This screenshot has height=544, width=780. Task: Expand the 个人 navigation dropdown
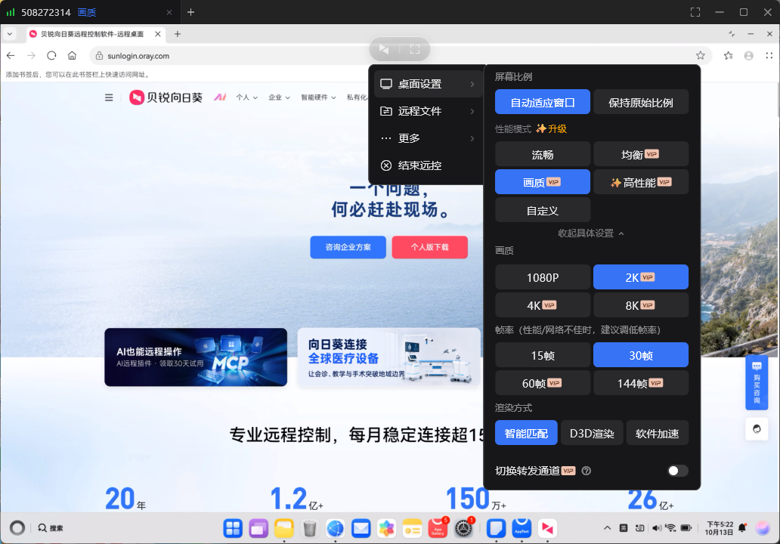[246, 97]
